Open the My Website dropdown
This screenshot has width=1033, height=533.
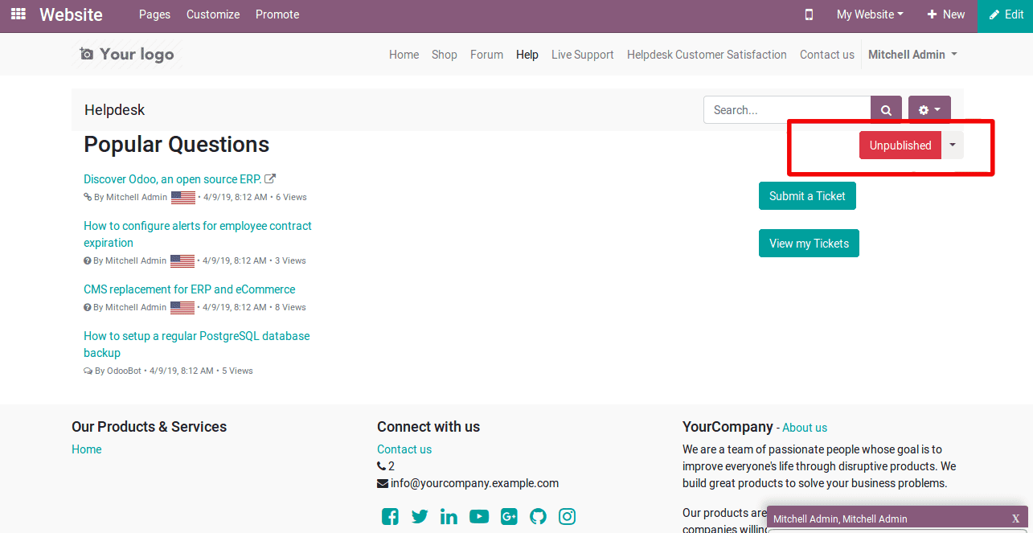click(870, 14)
